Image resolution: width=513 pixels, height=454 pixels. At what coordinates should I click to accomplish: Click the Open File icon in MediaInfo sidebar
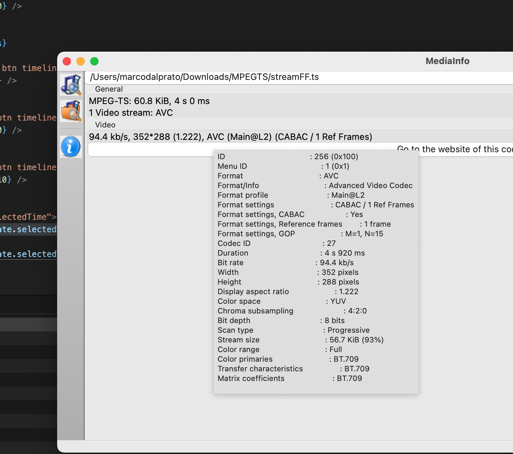coord(71,85)
